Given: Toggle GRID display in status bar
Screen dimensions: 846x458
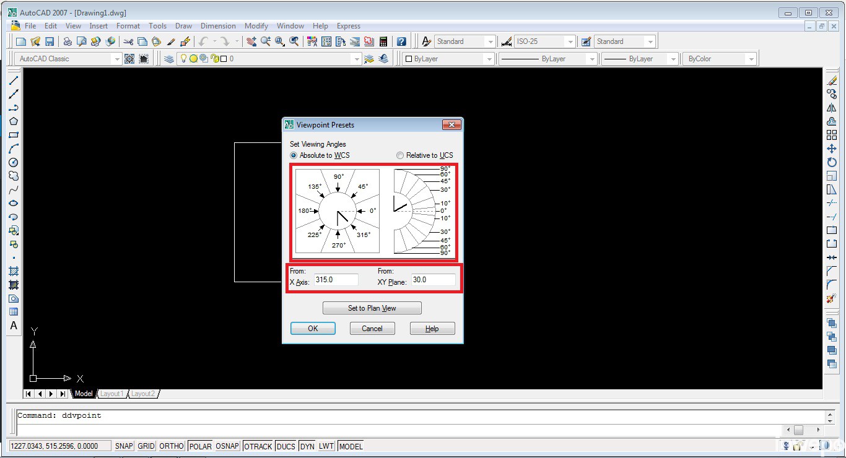Looking at the screenshot, I should [x=146, y=446].
